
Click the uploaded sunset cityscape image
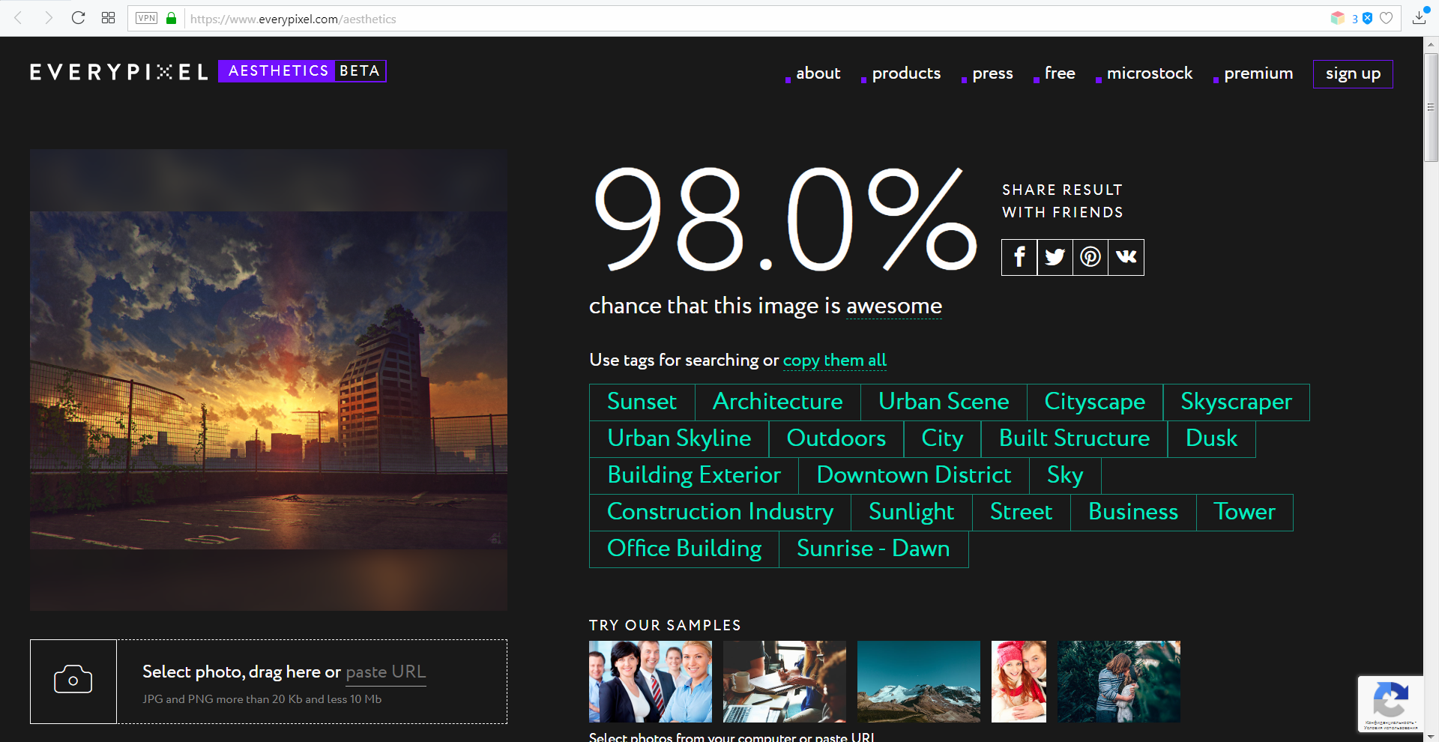coord(268,380)
